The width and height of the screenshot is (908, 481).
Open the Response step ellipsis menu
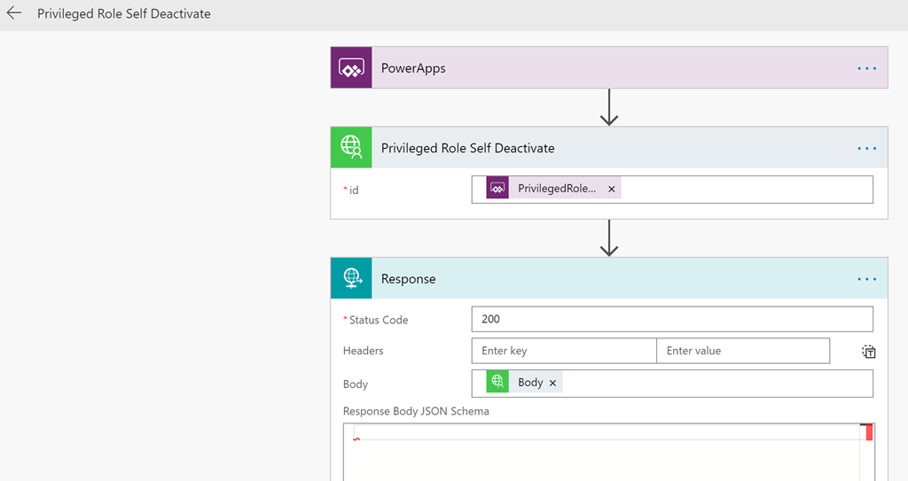tap(866, 280)
